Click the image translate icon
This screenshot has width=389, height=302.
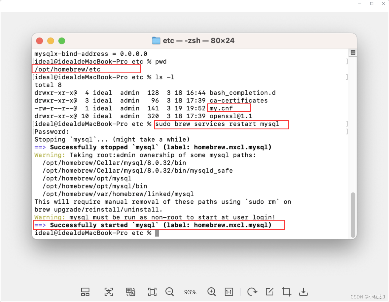pos(131,292)
